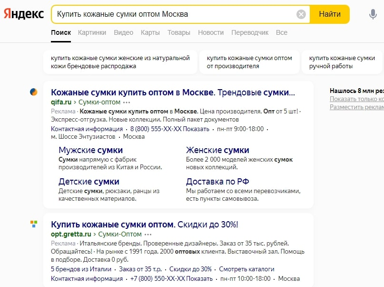Open the Доставка по РФ sitelink
384x287 pixels.
click(217, 182)
